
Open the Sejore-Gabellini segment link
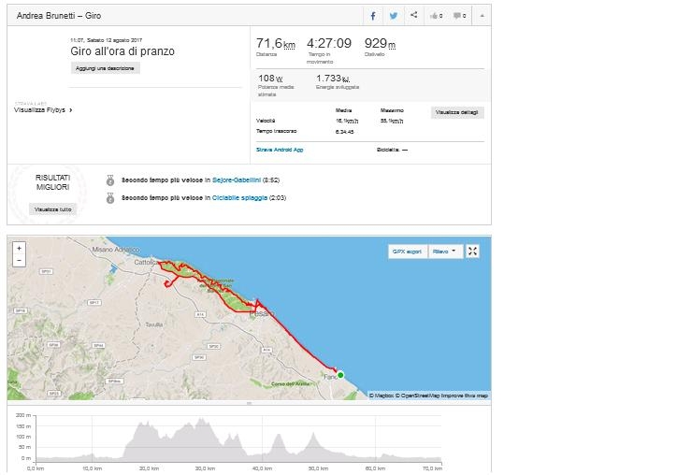click(x=237, y=180)
